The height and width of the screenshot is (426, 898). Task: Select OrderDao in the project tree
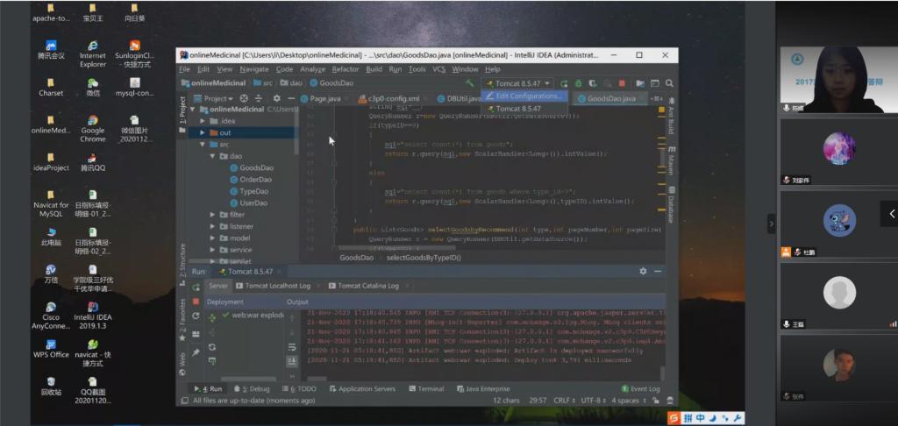click(x=255, y=179)
